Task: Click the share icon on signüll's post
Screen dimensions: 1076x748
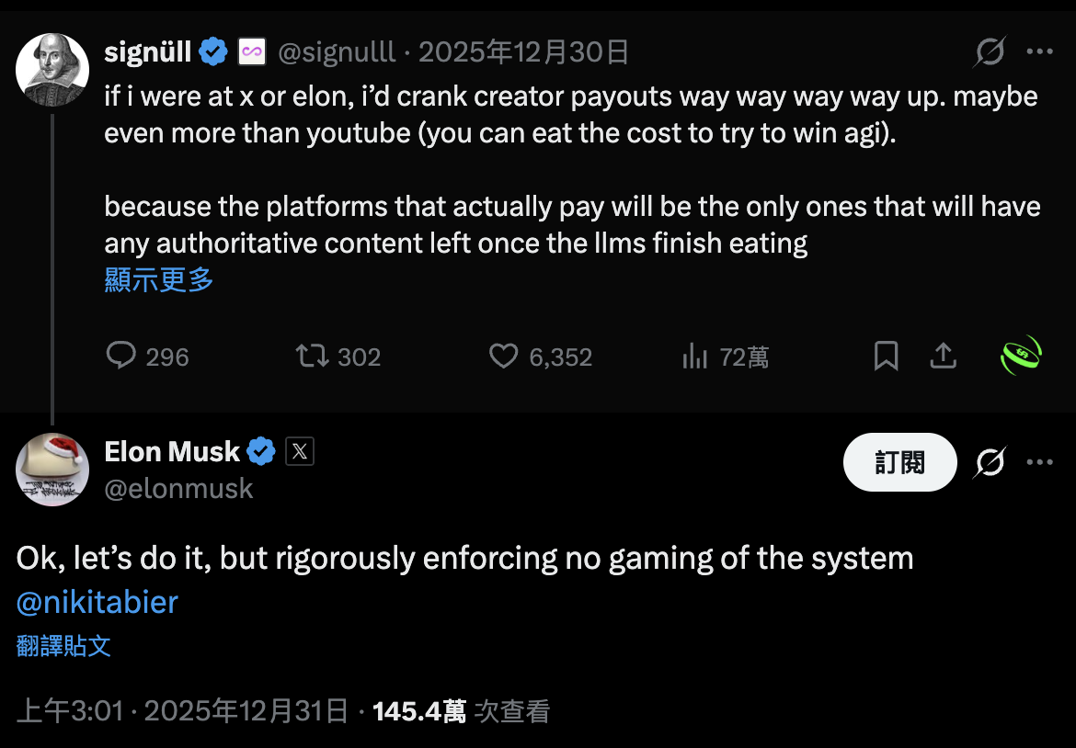Action: [x=944, y=356]
